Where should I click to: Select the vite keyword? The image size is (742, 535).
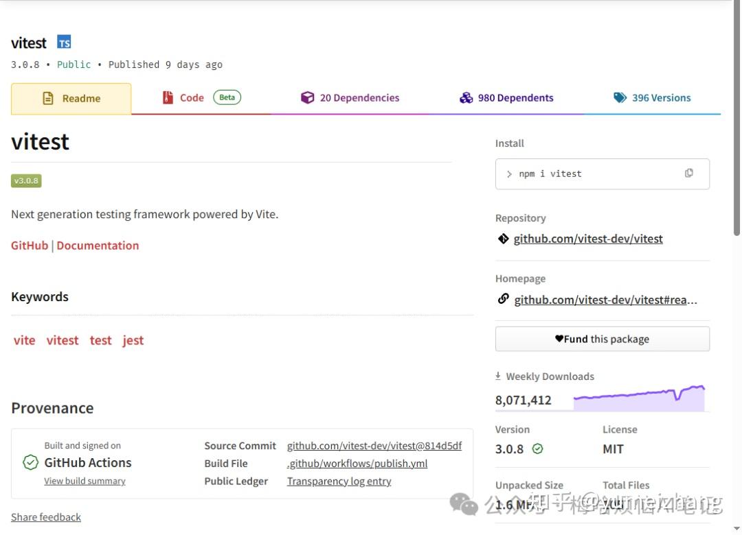click(25, 340)
